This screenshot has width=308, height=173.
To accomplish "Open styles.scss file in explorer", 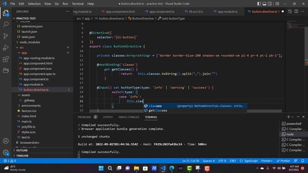I will [28, 132].
